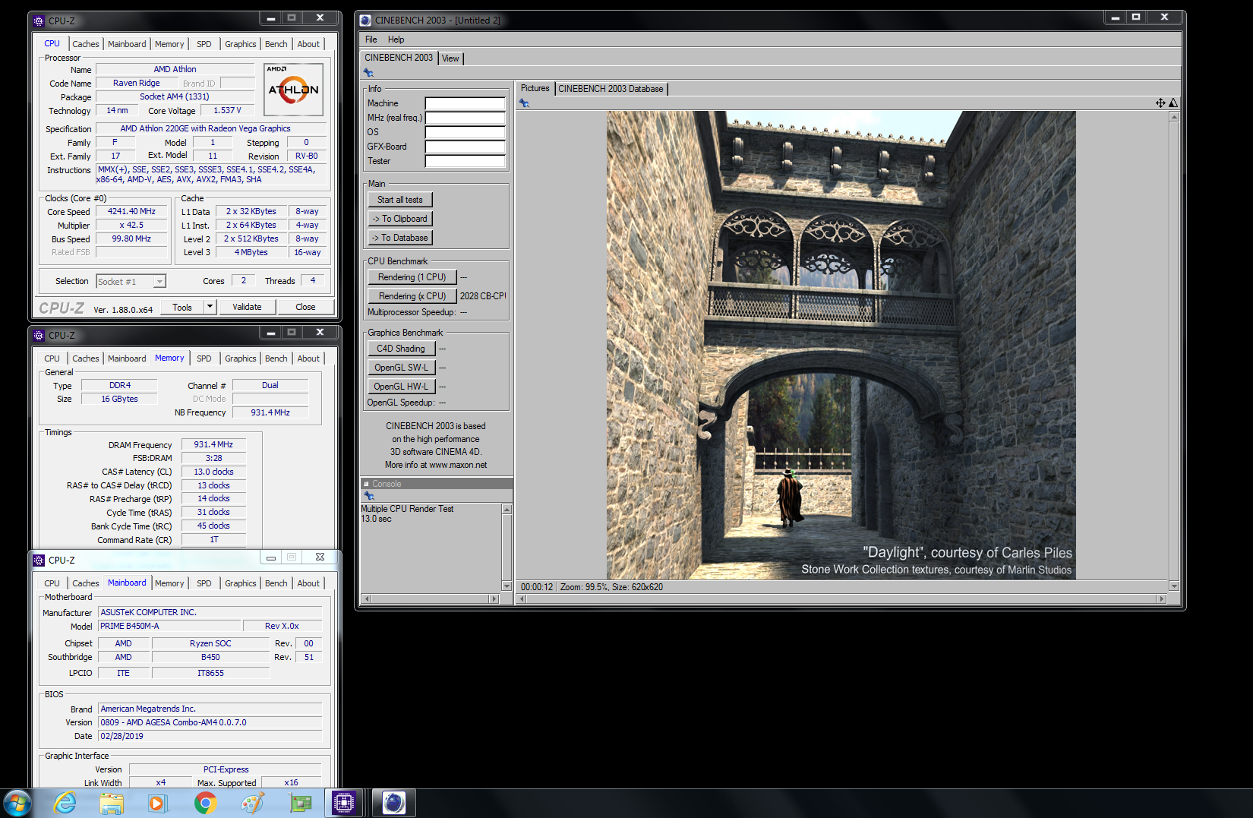This screenshot has width=1253, height=818.
Task: Open the green chip app on taskbar
Action: point(301,803)
